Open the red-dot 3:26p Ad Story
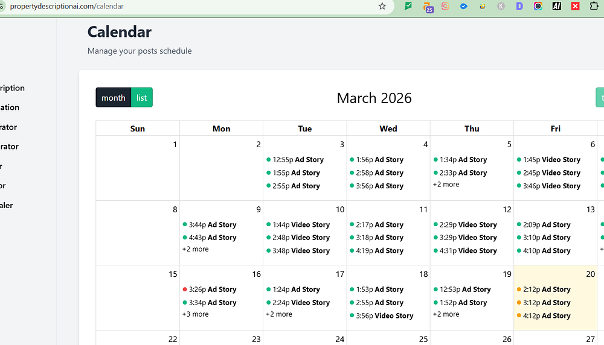The width and height of the screenshot is (604, 345). pyautogui.click(x=210, y=290)
